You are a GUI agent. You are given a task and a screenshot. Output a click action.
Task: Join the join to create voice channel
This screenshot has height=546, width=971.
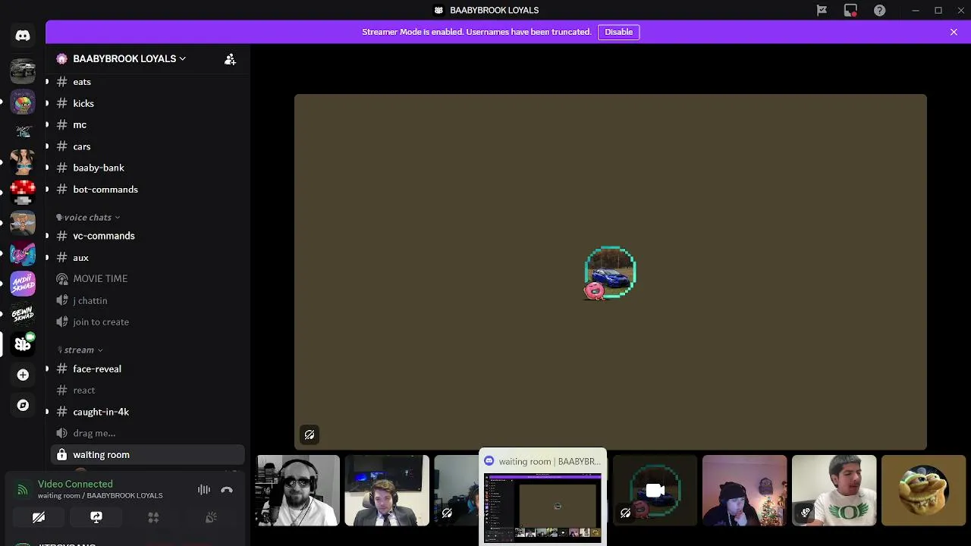pos(148,322)
